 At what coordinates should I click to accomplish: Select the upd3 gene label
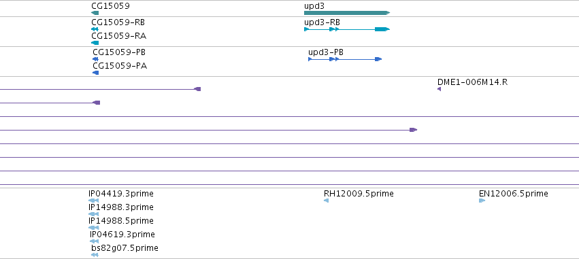(314, 6)
